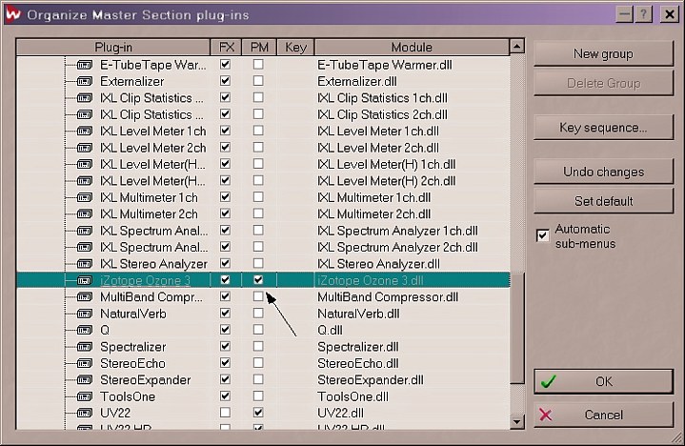Screen dimensions: 685x446
Task: Confirm with the OK button
Action: [x=603, y=381]
